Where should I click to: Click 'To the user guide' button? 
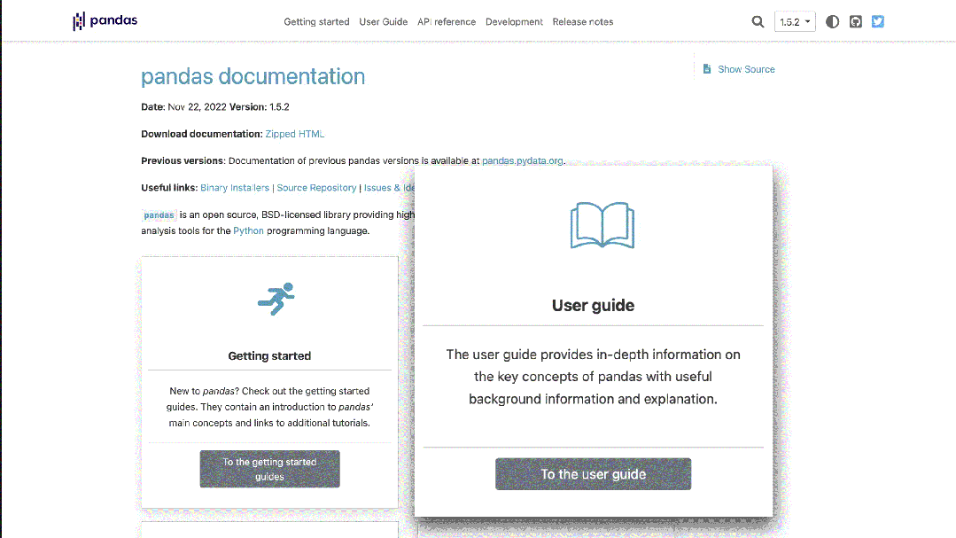pos(594,474)
